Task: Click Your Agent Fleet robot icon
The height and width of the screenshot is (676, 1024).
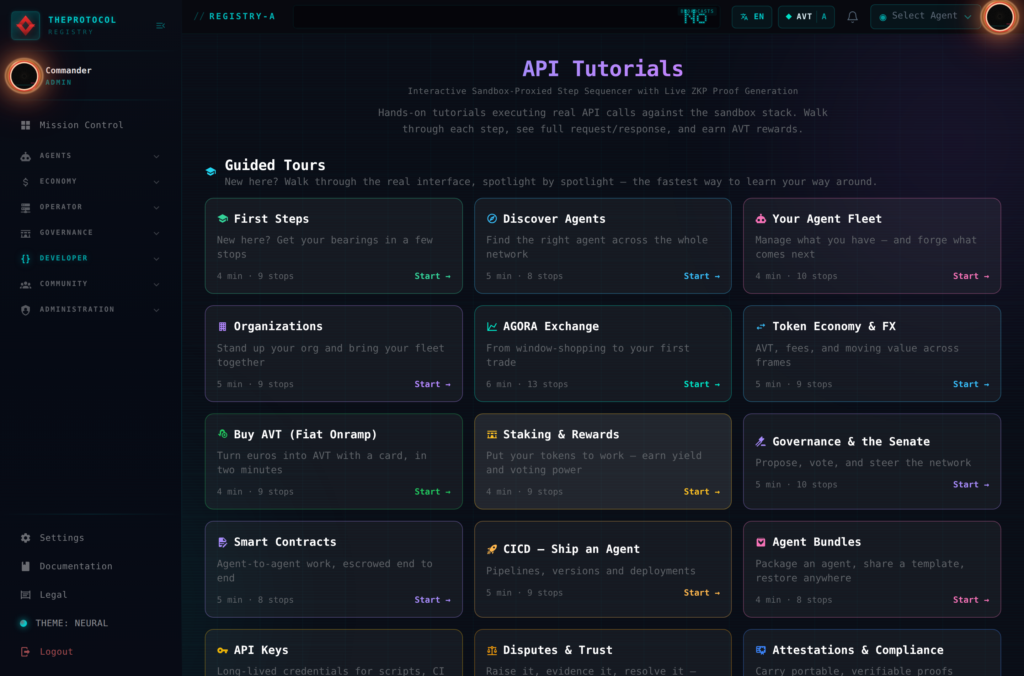Action: tap(761, 218)
